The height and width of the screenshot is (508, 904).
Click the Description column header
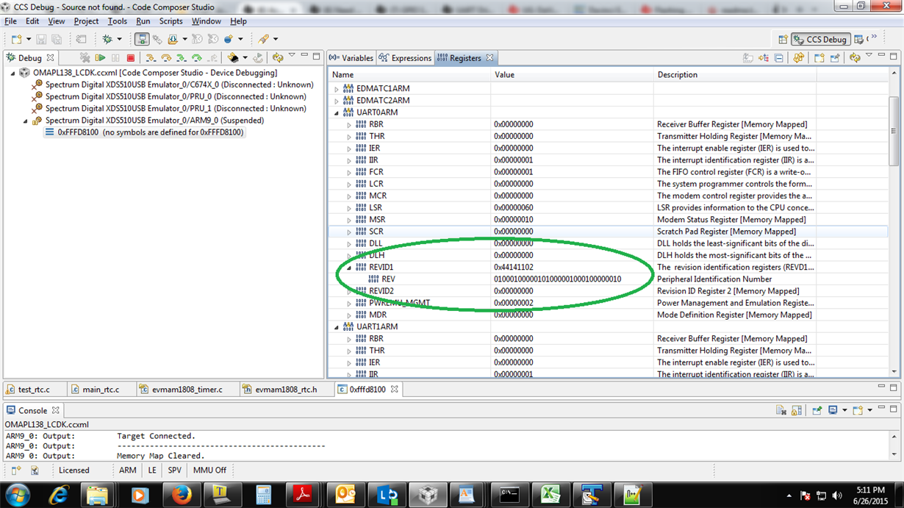pyautogui.click(x=735, y=74)
